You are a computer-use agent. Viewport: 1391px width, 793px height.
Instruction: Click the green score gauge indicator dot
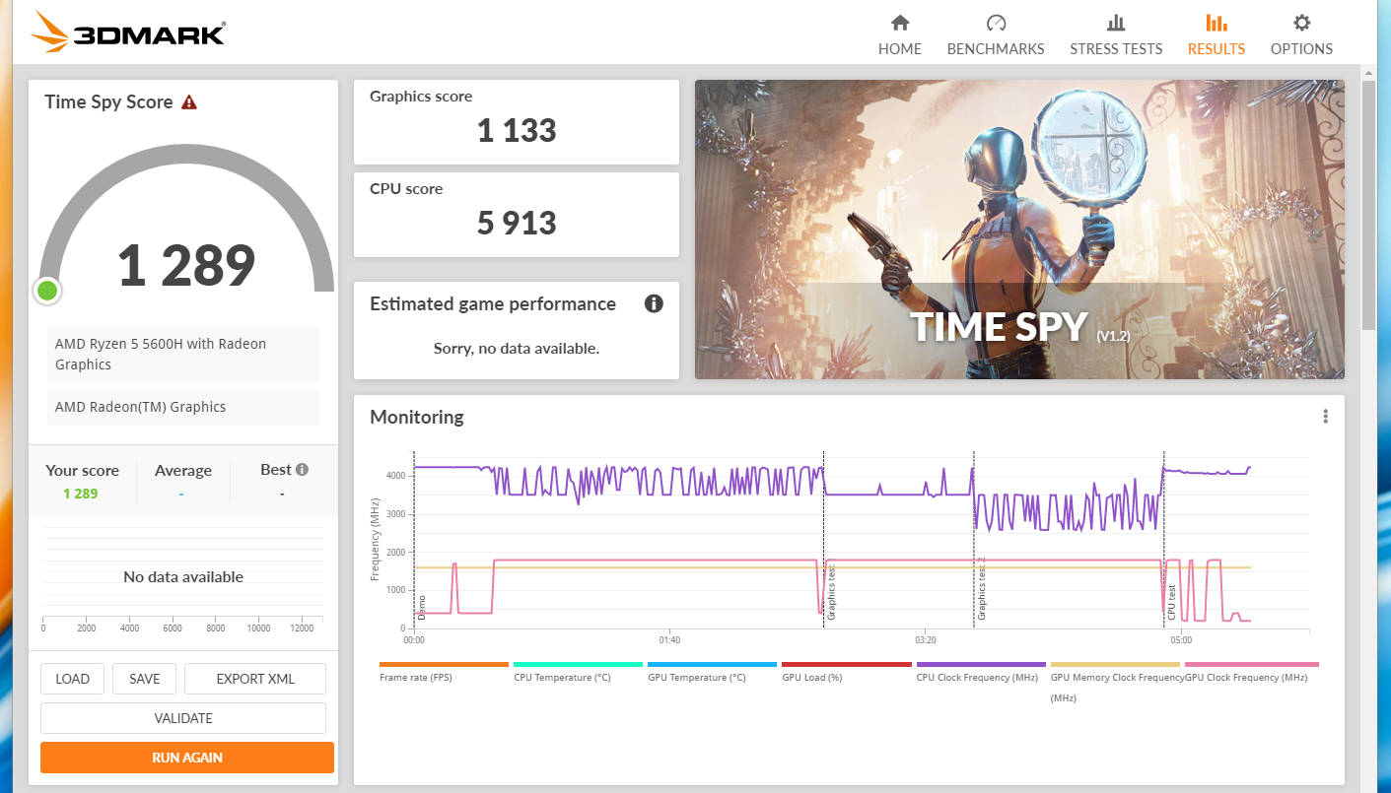(47, 291)
